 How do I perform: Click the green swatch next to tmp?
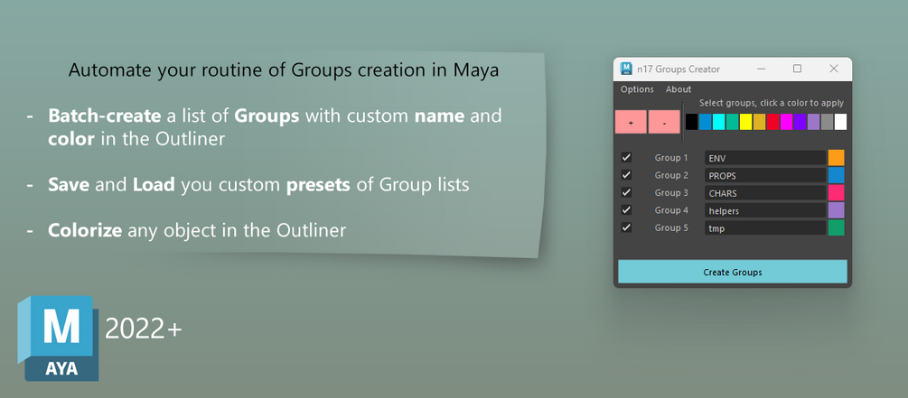tap(837, 228)
